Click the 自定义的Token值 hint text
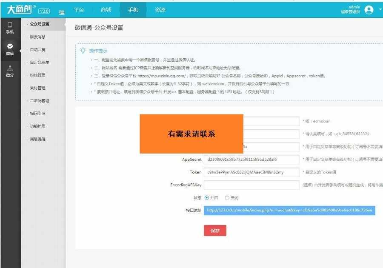The width and height of the screenshot is (383, 268). [x=320, y=172]
